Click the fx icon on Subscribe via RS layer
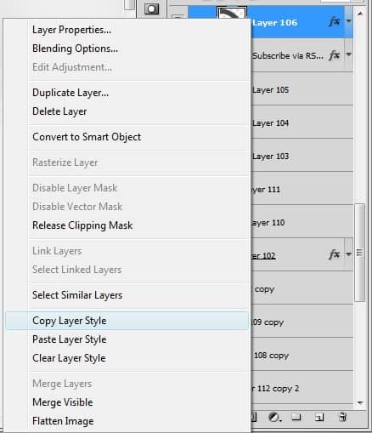 coord(334,55)
